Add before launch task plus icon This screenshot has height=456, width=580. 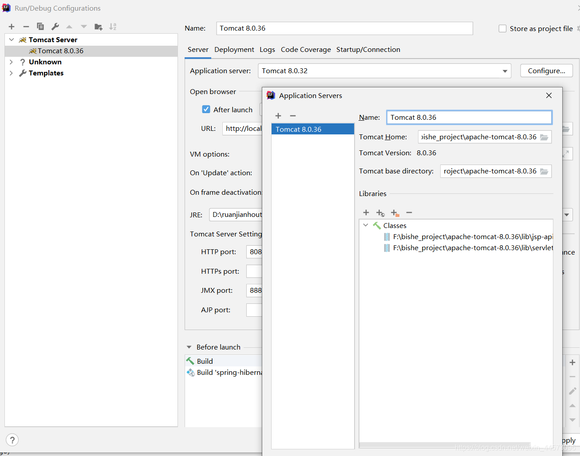click(572, 362)
